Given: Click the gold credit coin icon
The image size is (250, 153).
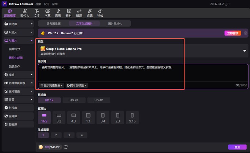Looking at the screenshot, I should 41,147.
